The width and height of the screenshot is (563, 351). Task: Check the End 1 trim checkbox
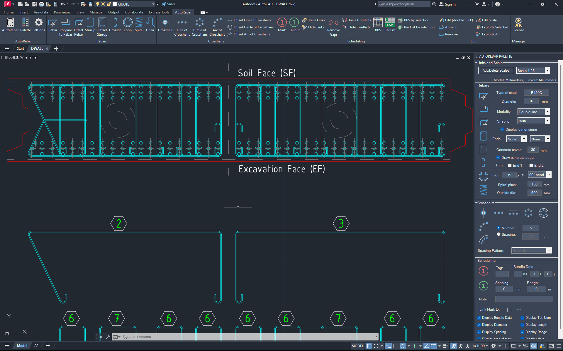pos(510,165)
